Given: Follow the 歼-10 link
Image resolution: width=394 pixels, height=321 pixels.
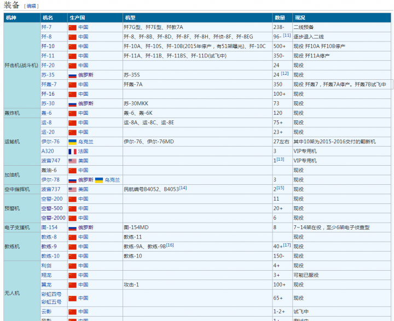Looking at the screenshot, I should (48, 46).
